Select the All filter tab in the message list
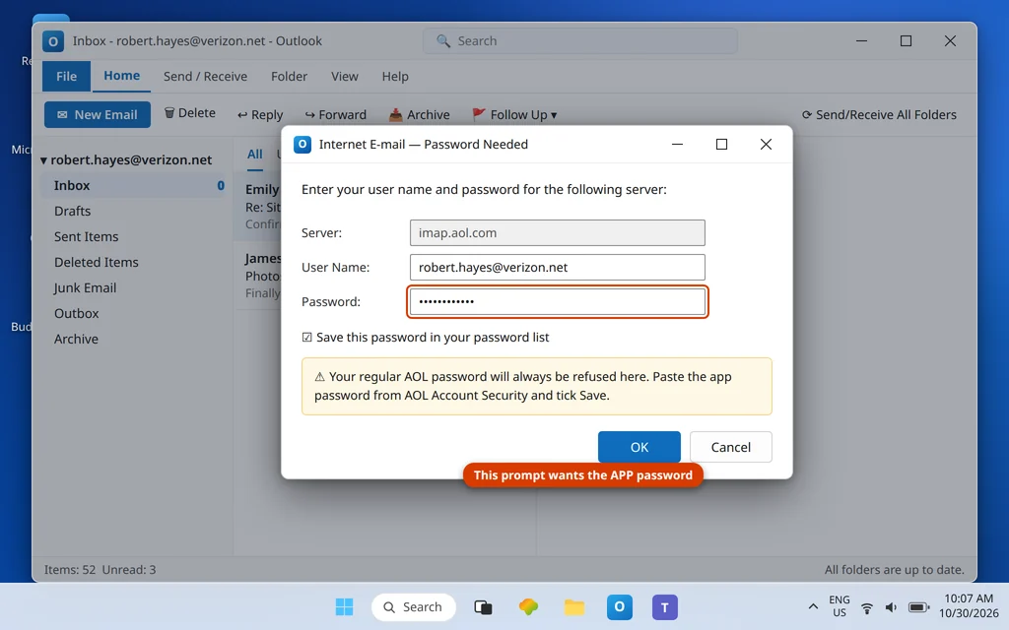 [x=255, y=155]
